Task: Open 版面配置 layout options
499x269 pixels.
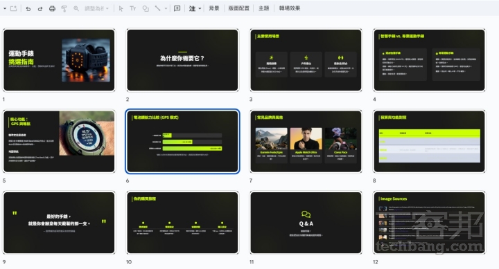Action: pyautogui.click(x=238, y=8)
